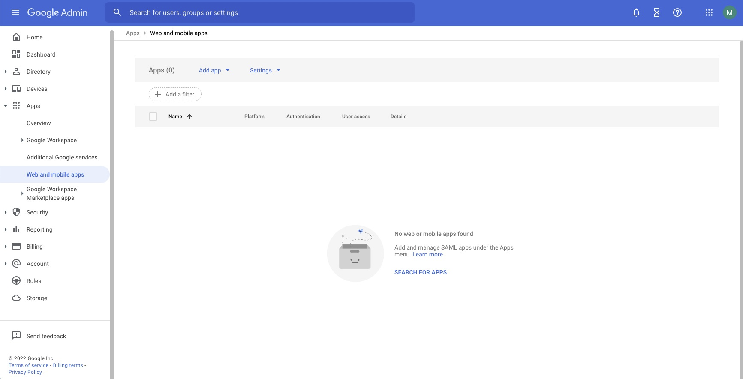Collapse the Apps sidebar section
The image size is (743, 379).
(x=6, y=106)
